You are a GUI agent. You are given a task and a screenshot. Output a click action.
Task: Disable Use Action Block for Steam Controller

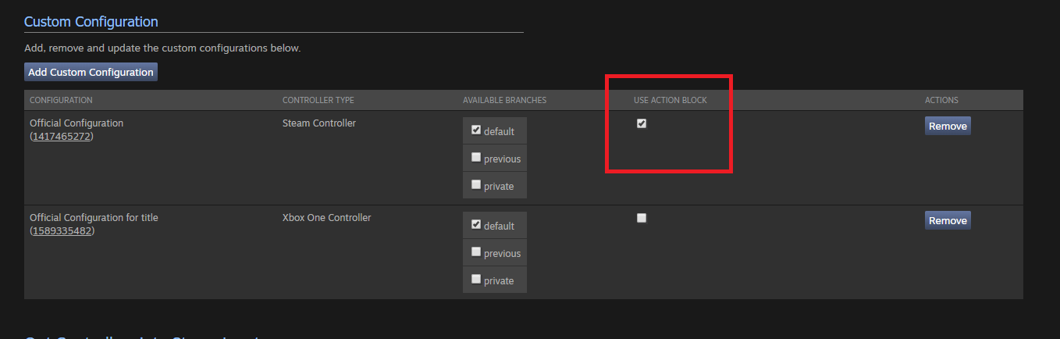642,123
